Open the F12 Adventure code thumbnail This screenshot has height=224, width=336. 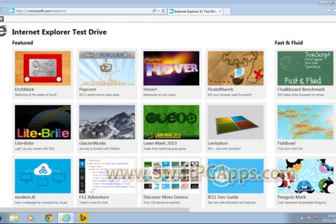(x=107, y=176)
